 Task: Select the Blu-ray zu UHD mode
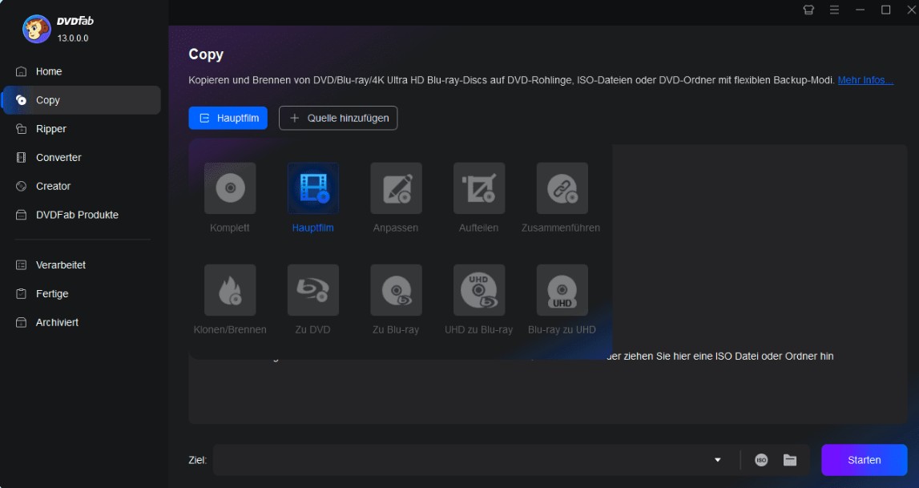(x=562, y=290)
